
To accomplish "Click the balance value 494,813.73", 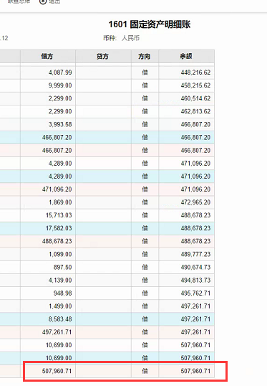I will point(195,280).
